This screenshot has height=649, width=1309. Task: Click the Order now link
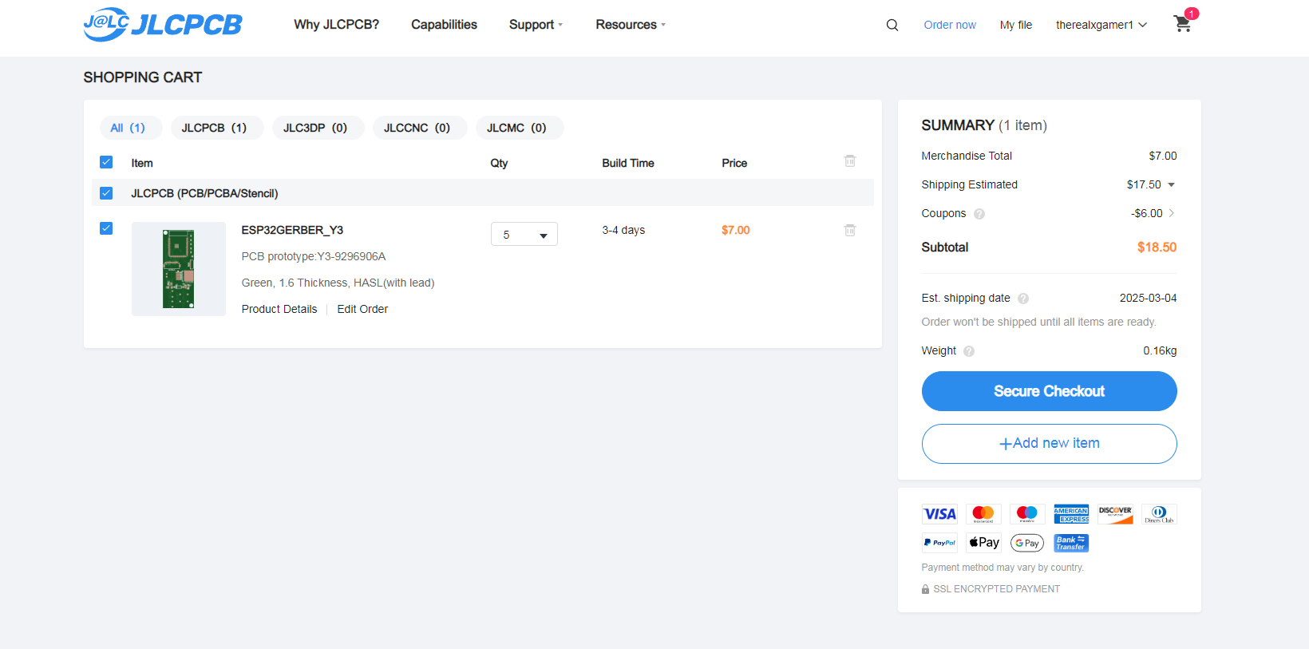[950, 25]
